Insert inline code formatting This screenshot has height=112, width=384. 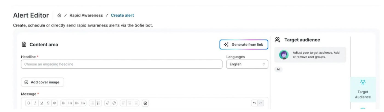[x=55, y=103]
